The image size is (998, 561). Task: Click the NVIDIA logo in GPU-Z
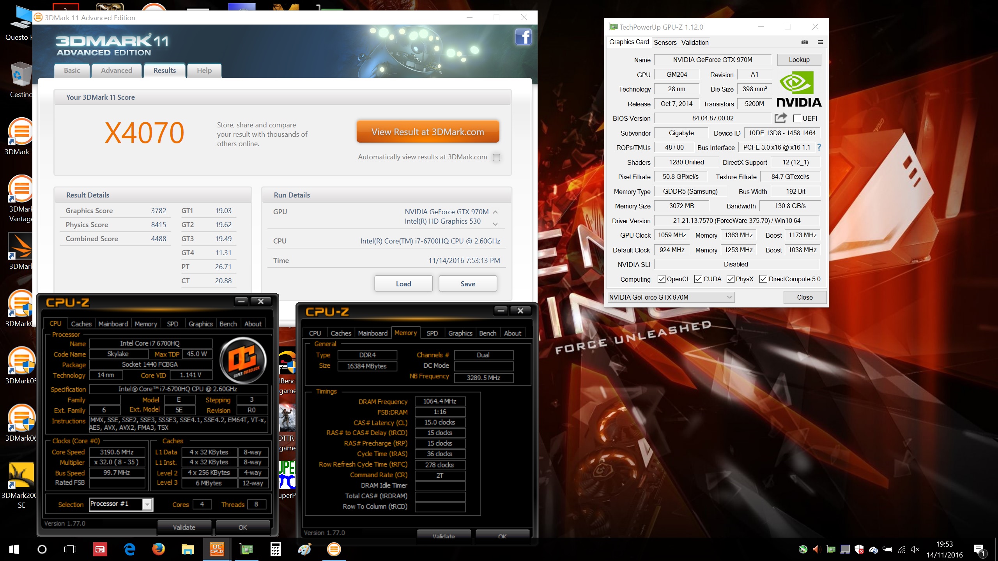click(x=799, y=89)
